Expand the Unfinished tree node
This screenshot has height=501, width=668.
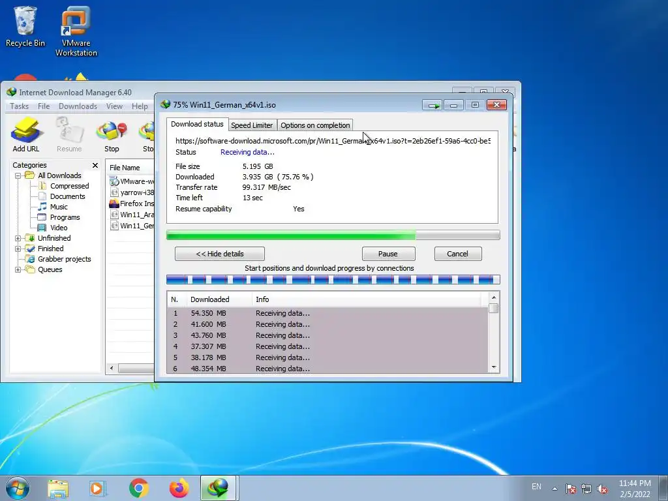click(x=18, y=238)
